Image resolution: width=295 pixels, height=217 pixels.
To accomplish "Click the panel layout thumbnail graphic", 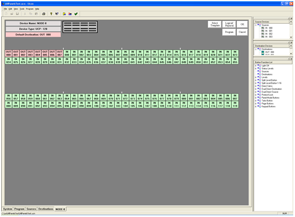I will (x=80, y=27).
